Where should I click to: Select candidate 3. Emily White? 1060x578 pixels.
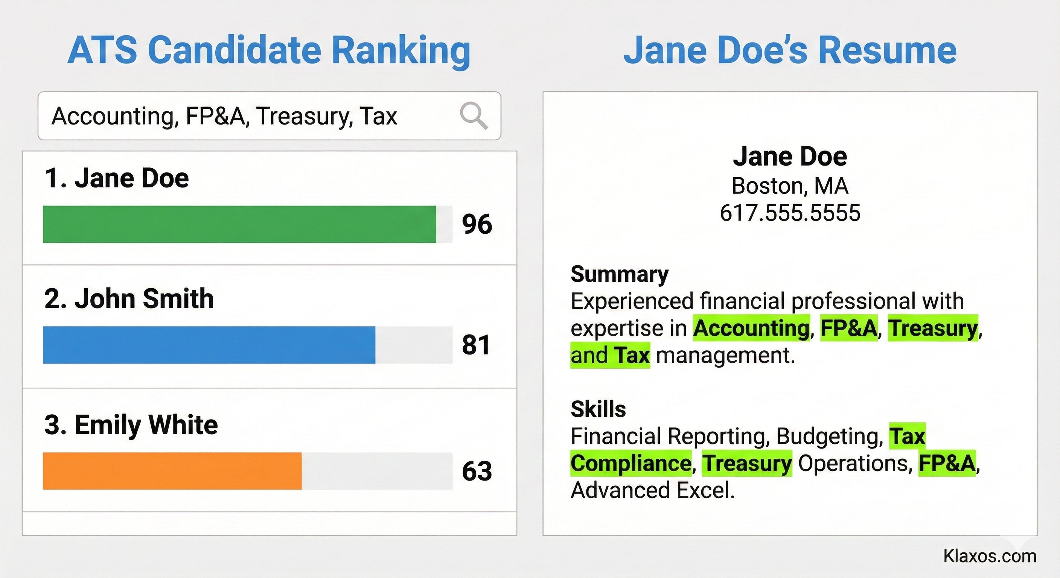click(131, 424)
